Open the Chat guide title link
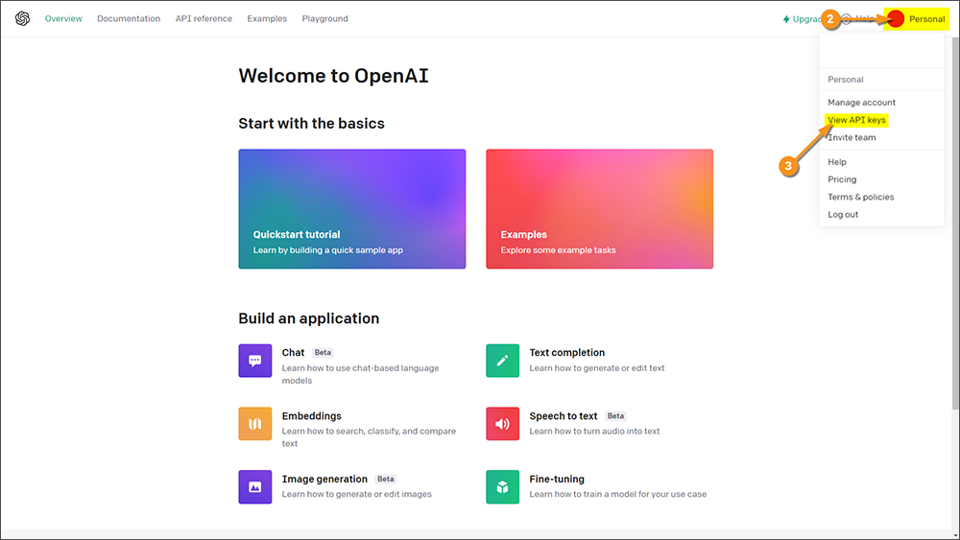 coord(293,353)
